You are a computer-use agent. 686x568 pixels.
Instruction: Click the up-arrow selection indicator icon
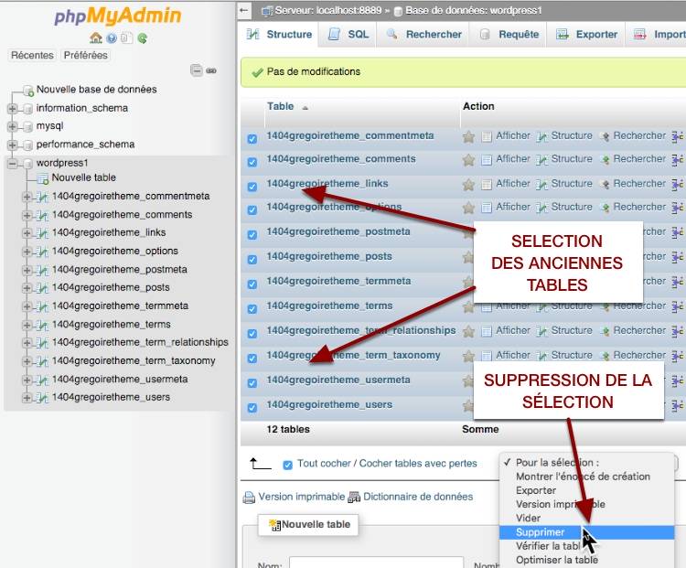point(261,464)
